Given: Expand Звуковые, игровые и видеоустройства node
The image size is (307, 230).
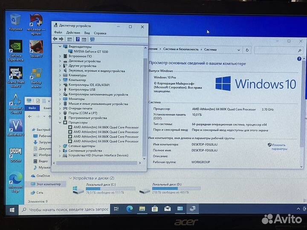Looking at the screenshot, I should pos(60,71).
